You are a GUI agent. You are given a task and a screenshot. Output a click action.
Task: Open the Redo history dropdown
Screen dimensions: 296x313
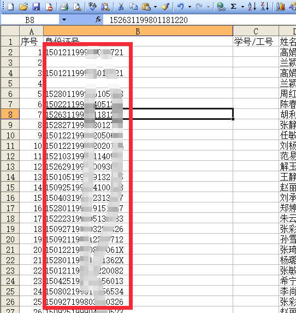tap(208, 7)
